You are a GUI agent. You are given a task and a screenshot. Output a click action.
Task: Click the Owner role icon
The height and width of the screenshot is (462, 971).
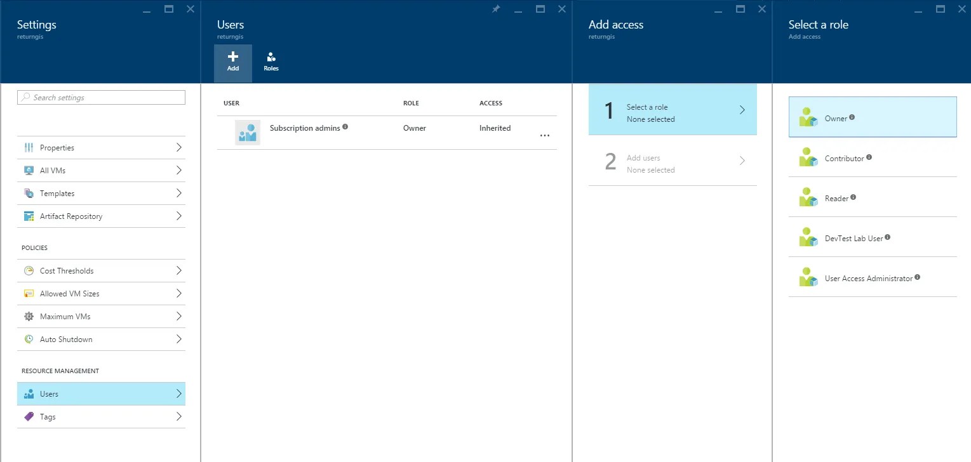[x=808, y=117]
